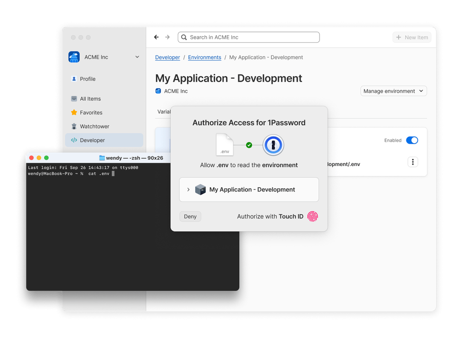Click the Search in ACME Inc field
Screen dimensions: 463x338
point(249,37)
